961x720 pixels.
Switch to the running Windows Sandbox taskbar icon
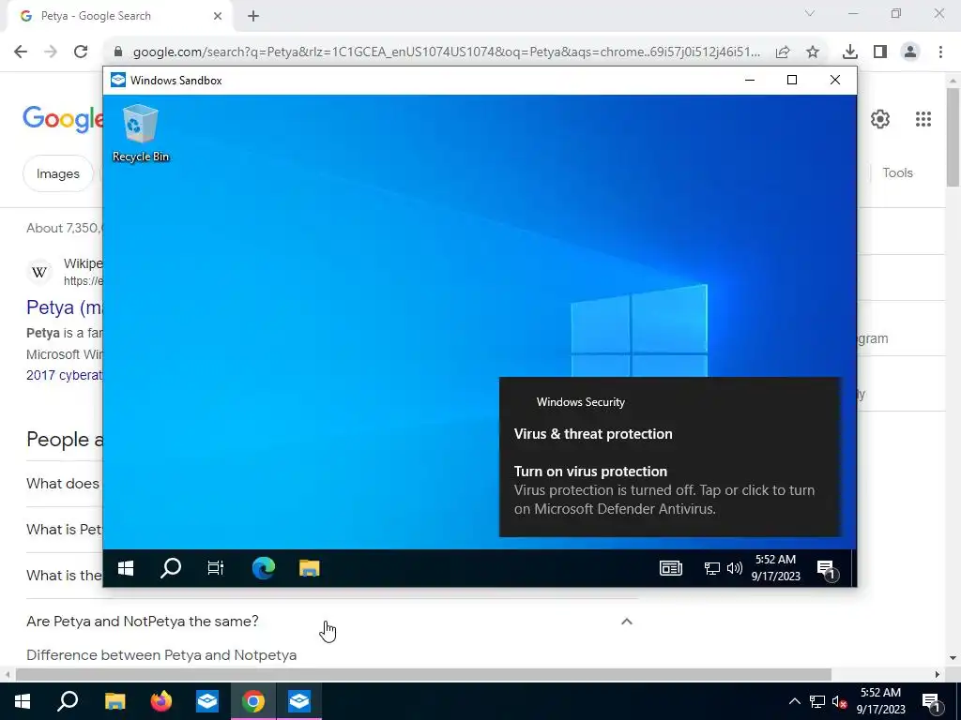299,701
